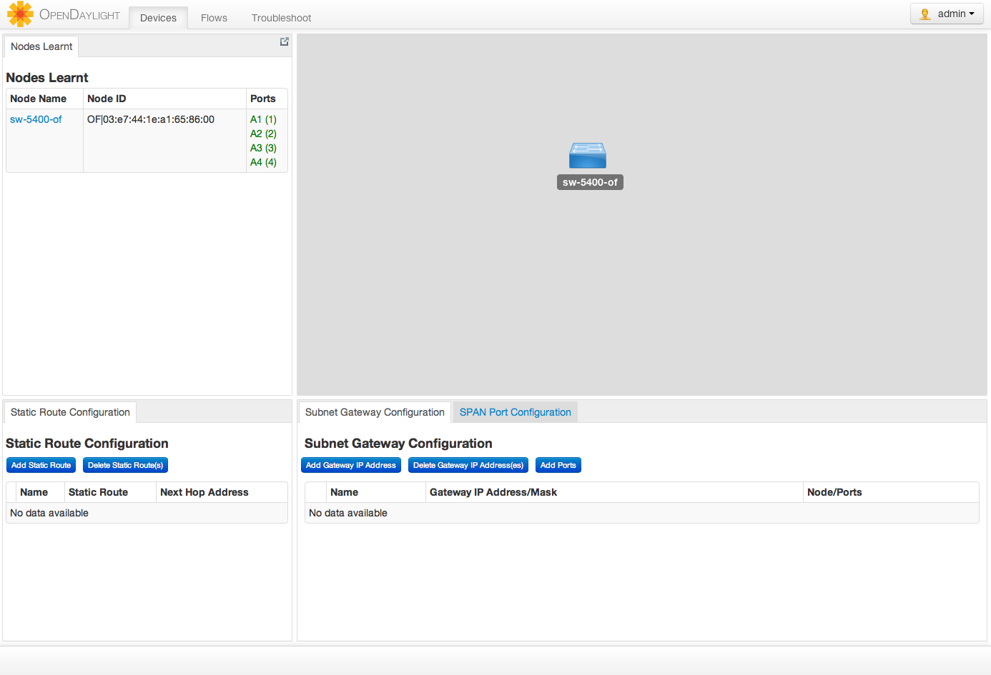Select the Subnet Gateway Configuration tab

pyautogui.click(x=375, y=412)
